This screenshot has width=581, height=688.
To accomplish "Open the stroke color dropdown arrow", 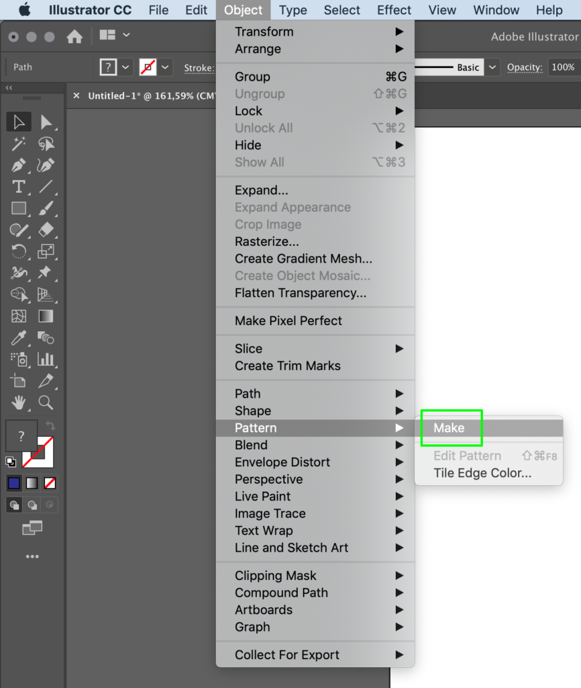I will click(165, 67).
